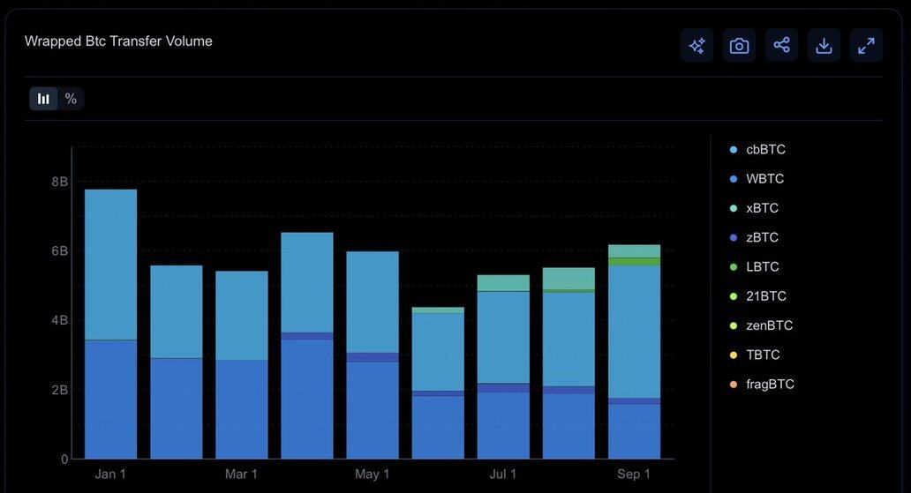Toggle 21BTC in the legend
This screenshot has height=493, width=911.
[765, 296]
